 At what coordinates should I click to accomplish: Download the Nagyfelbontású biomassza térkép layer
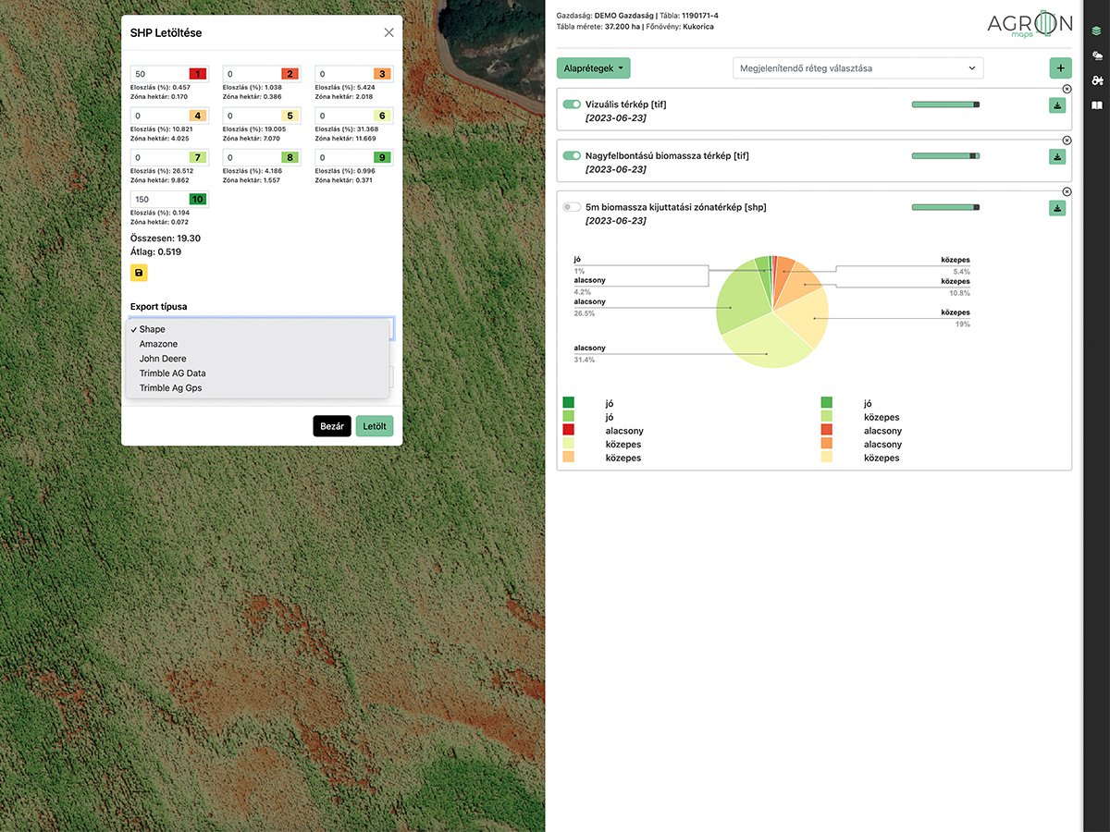[x=1057, y=156]
